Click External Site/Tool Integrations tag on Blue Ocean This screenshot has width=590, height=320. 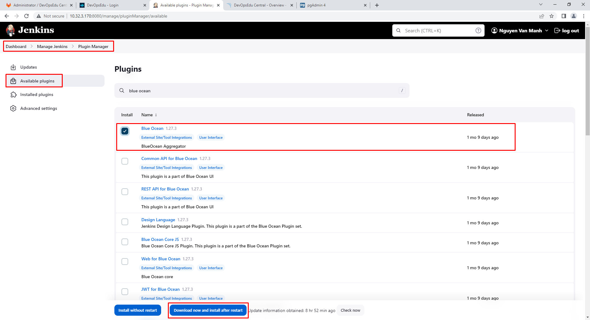[167, 138]
